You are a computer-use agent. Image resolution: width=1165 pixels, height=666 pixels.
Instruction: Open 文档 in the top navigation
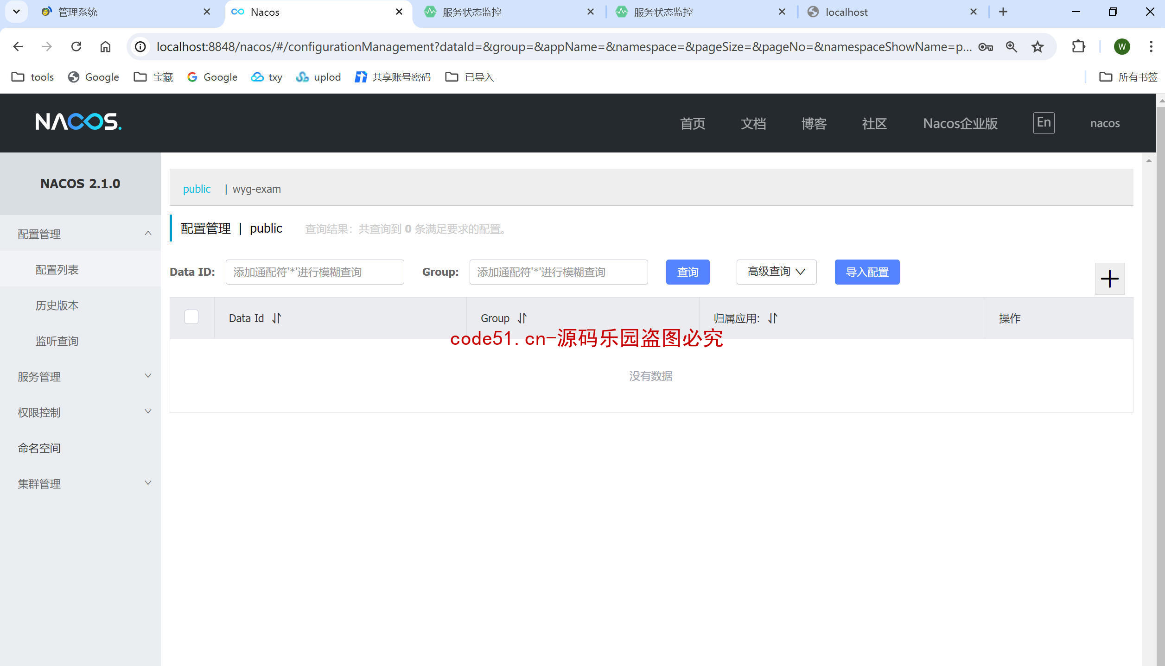pyautogui.click(x=753, y=123)
